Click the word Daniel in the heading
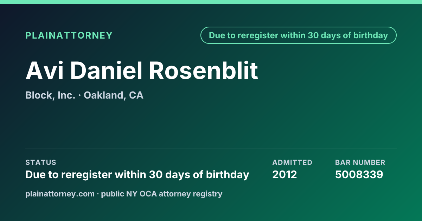The height and width of the screenshot is (221, 422). point(107,71)
